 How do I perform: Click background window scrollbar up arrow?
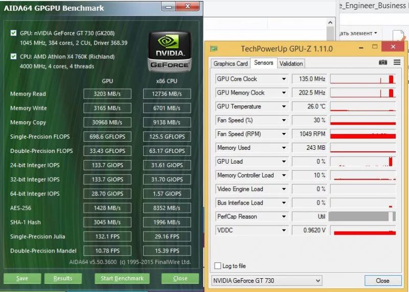(330, 23)
